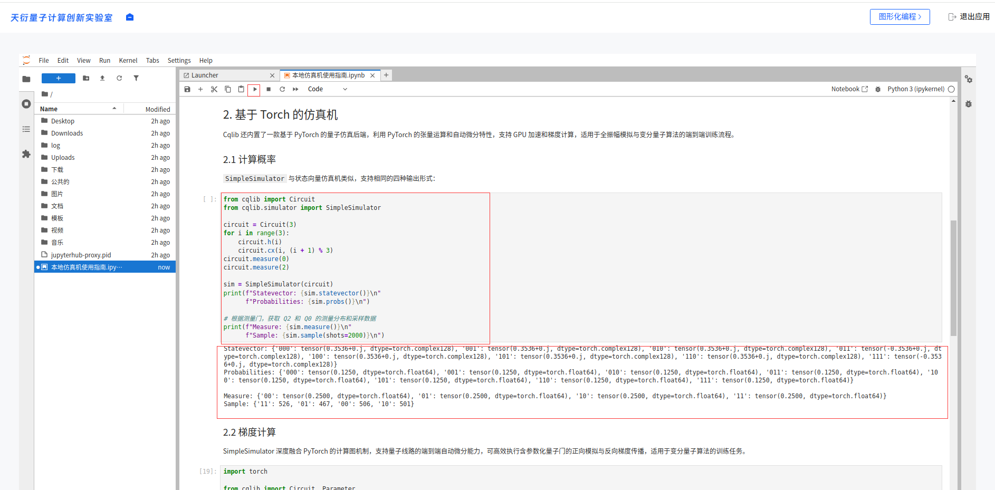Open the Edit menu
The width and height of the screenshot is (995, 490).
(x=63, y=61)
